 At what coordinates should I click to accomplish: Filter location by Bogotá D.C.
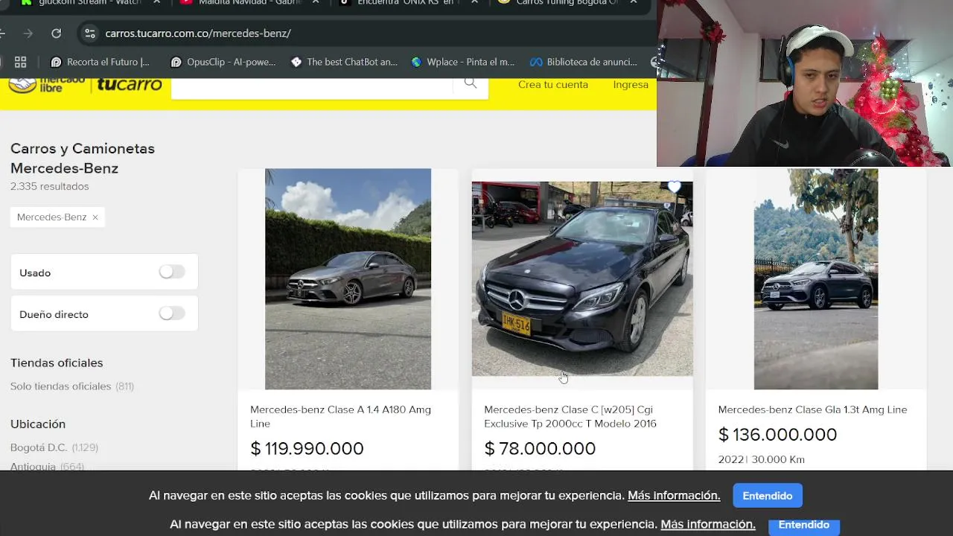[x=54, y=447]
